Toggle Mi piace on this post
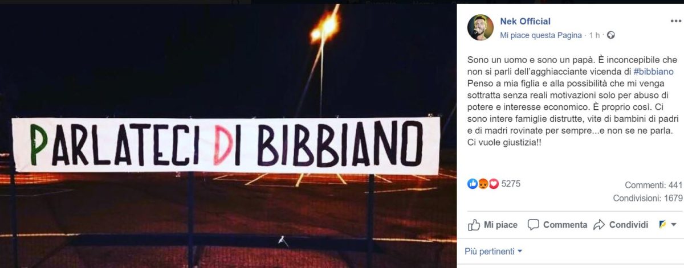 pyautogui.click(x=493, y=225)
